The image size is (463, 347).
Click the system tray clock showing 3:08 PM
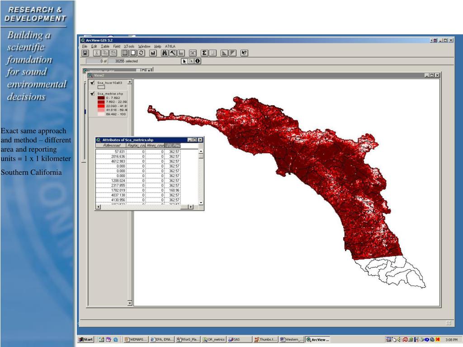pos(452,340)
